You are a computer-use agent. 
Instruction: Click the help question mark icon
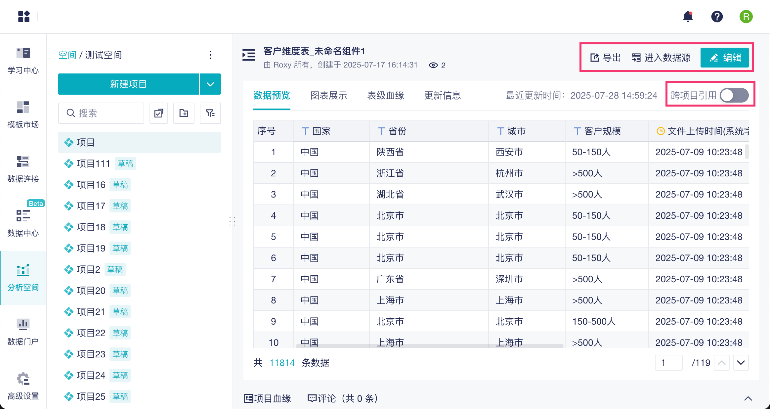point(717,17)
